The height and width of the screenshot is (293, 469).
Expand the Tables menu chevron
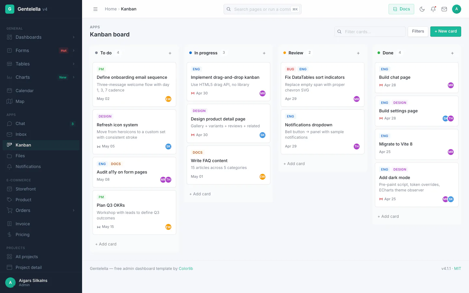74,64
